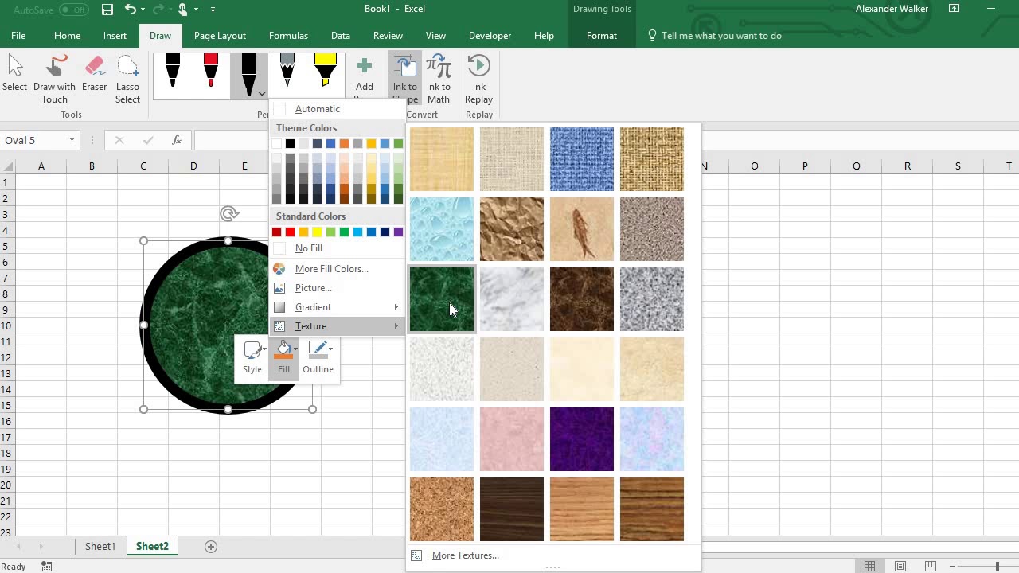Apply the cork texture
Viewport: 1019px width, 573px height.
442,509
